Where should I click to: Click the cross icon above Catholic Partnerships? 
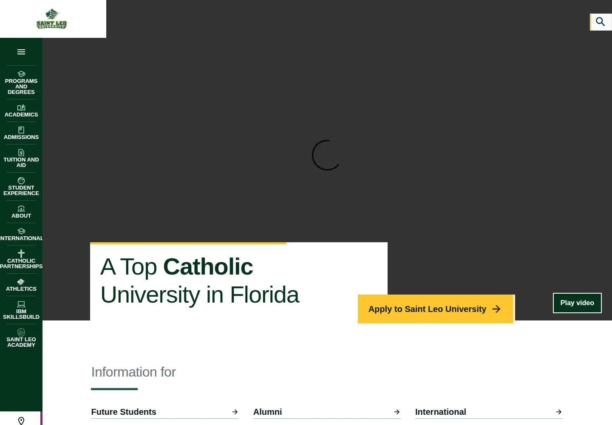21,253
